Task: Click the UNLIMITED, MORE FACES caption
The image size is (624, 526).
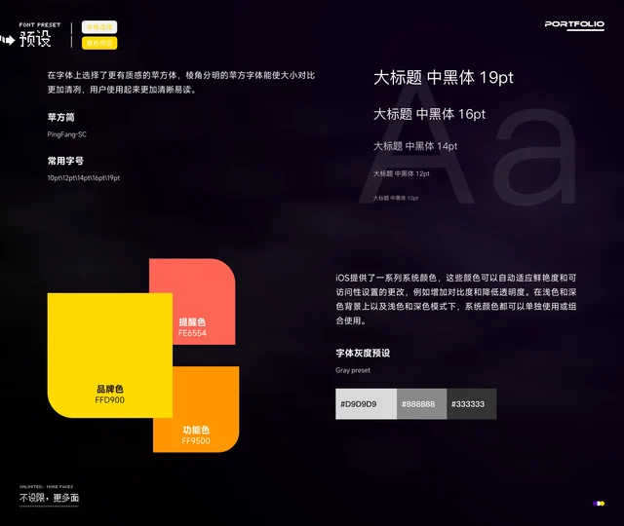Action: [46, 487]
